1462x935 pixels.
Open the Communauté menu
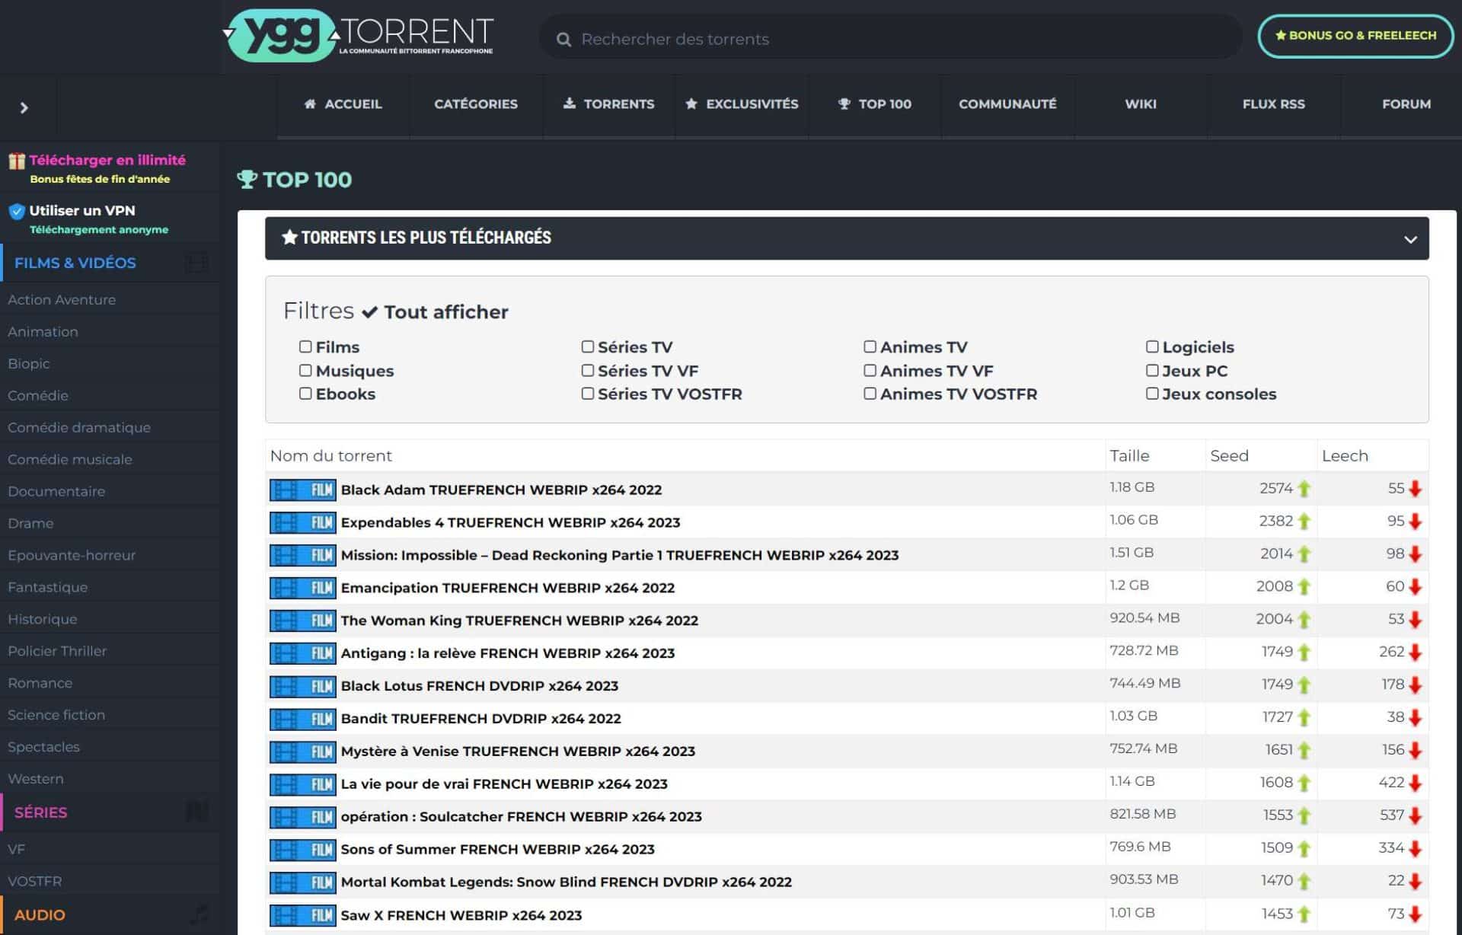(x=1007, y=104)
